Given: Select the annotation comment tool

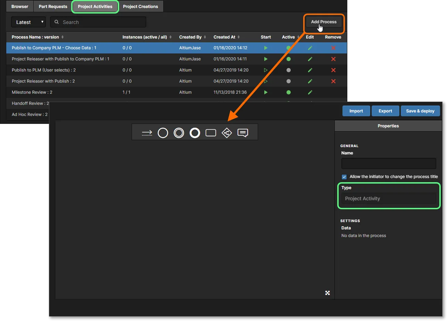Looking at the screenshot, I should tap(243, 133).
